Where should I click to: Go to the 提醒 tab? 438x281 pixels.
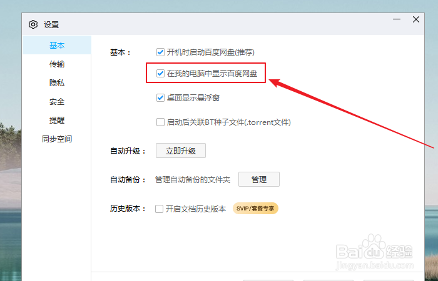[57, 120]
